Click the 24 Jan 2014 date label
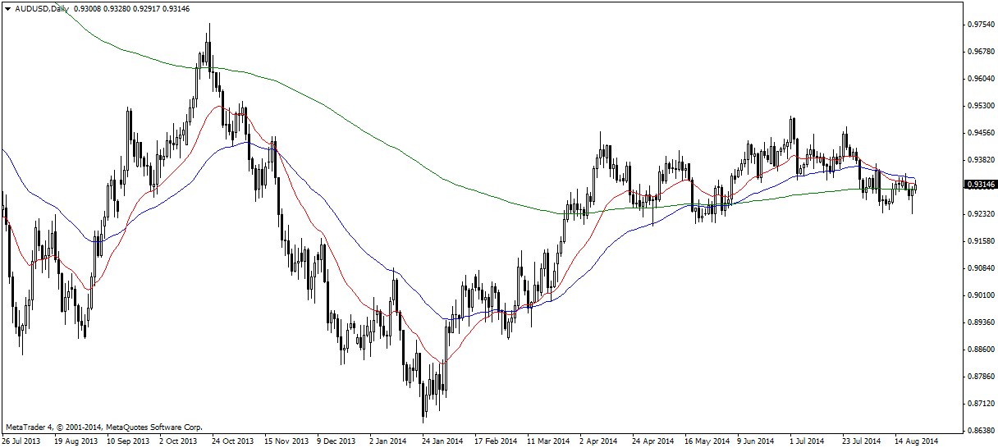 point(444,441)
